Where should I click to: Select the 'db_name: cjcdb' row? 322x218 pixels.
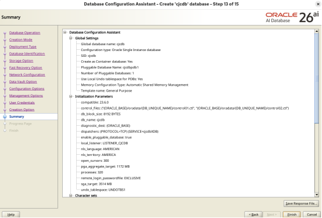coord(93,120)
